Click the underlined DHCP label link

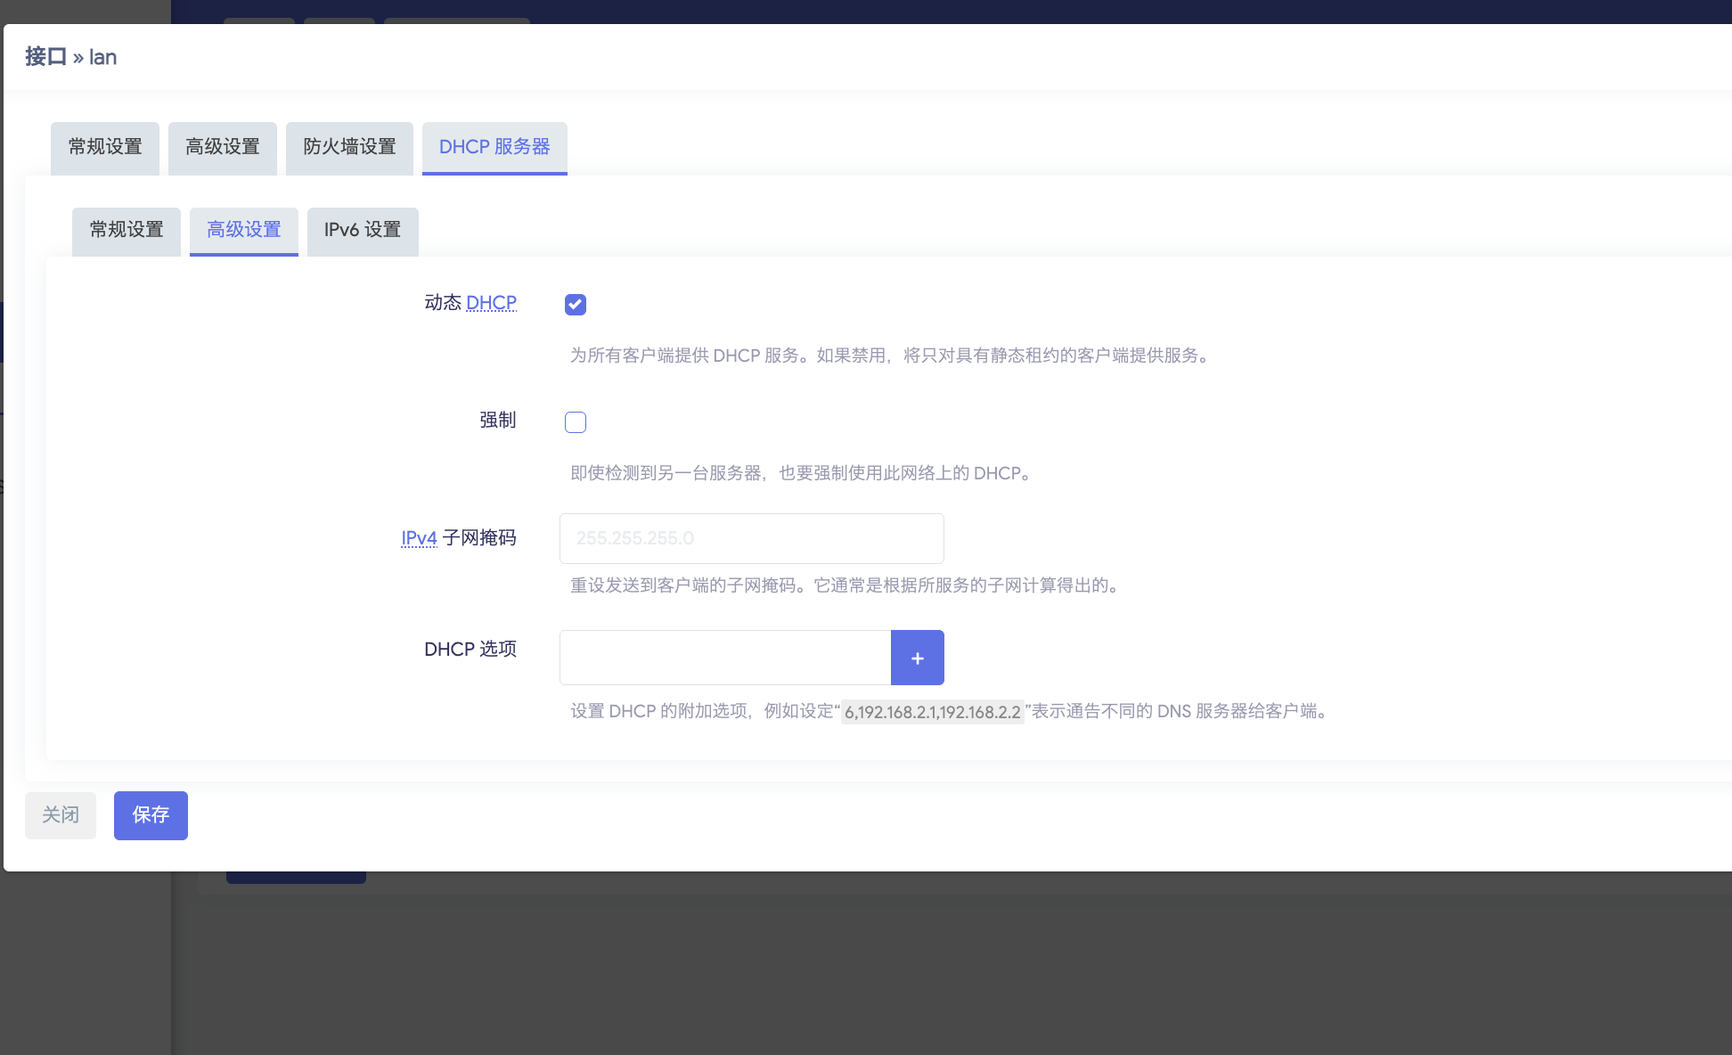pyautogui.click(x=491, y=303)
